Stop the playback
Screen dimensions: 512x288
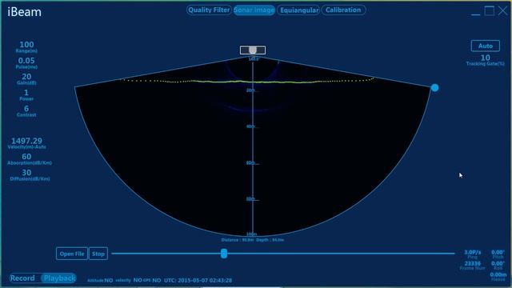tap(98, 254)
